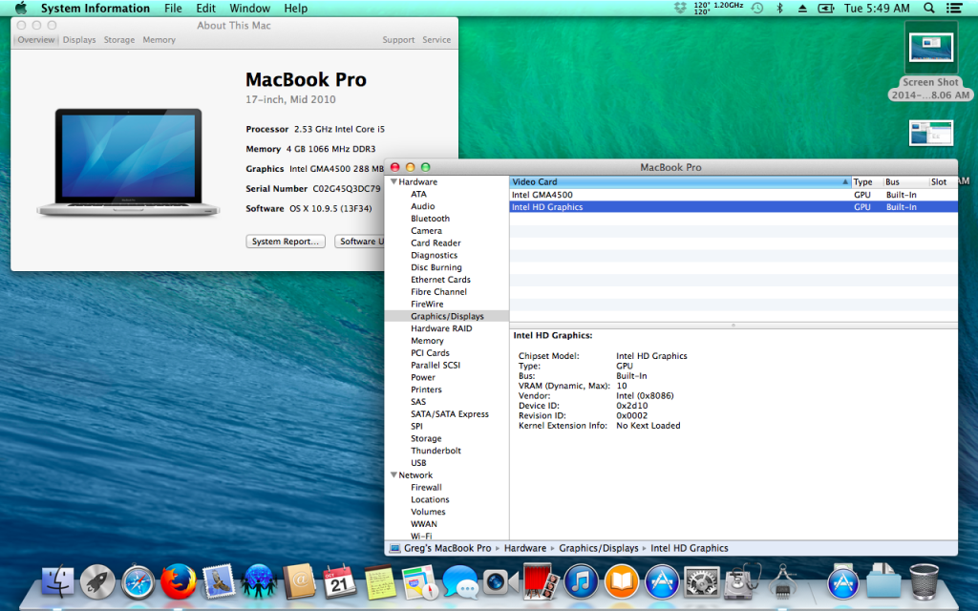
Task: Click the Bluetooth menu bar icon
Action: 779,9
